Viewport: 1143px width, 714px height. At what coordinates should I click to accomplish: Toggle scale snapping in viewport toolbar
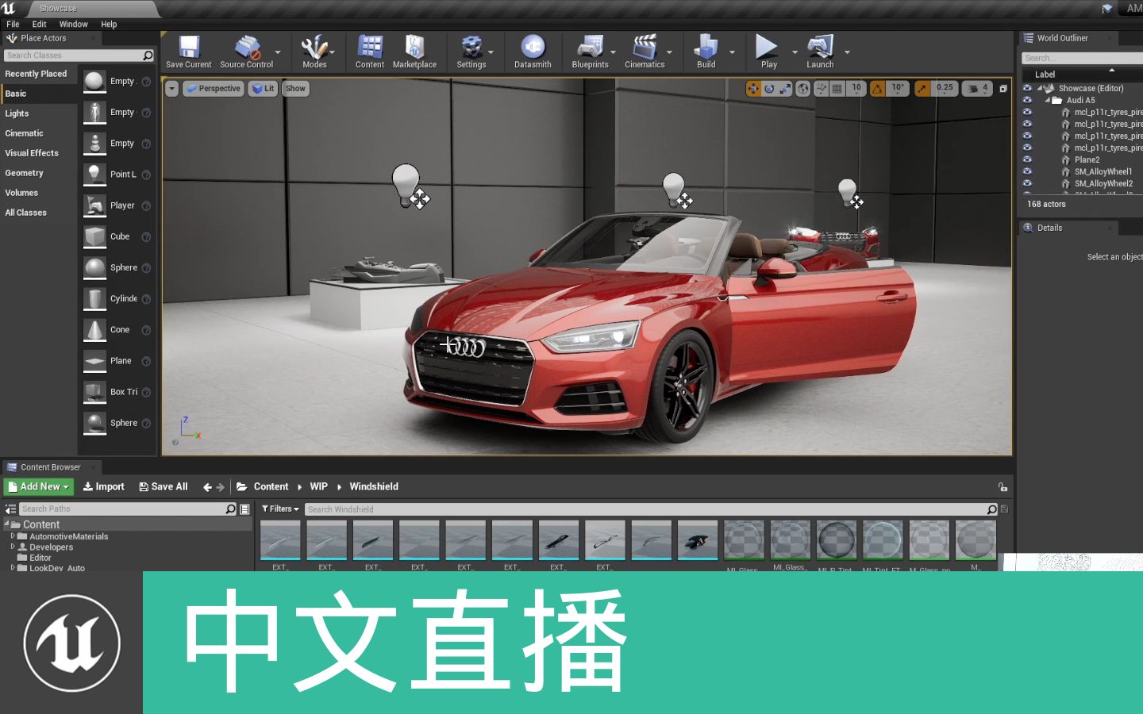tap(922, 89)
